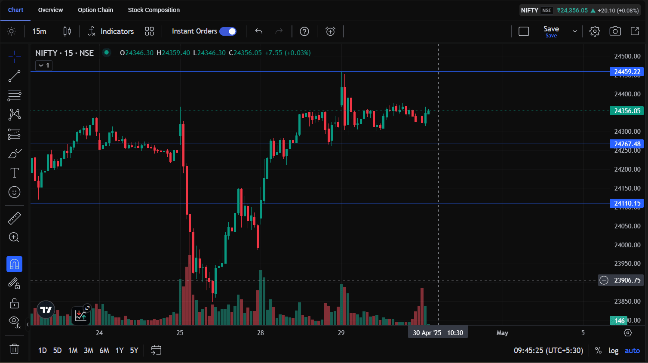Set date range to 1M

(73, 351)
